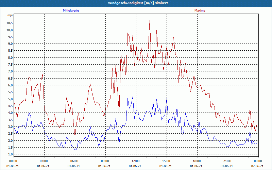Select the y-axis value '3,5'

(x=11, y=120)
